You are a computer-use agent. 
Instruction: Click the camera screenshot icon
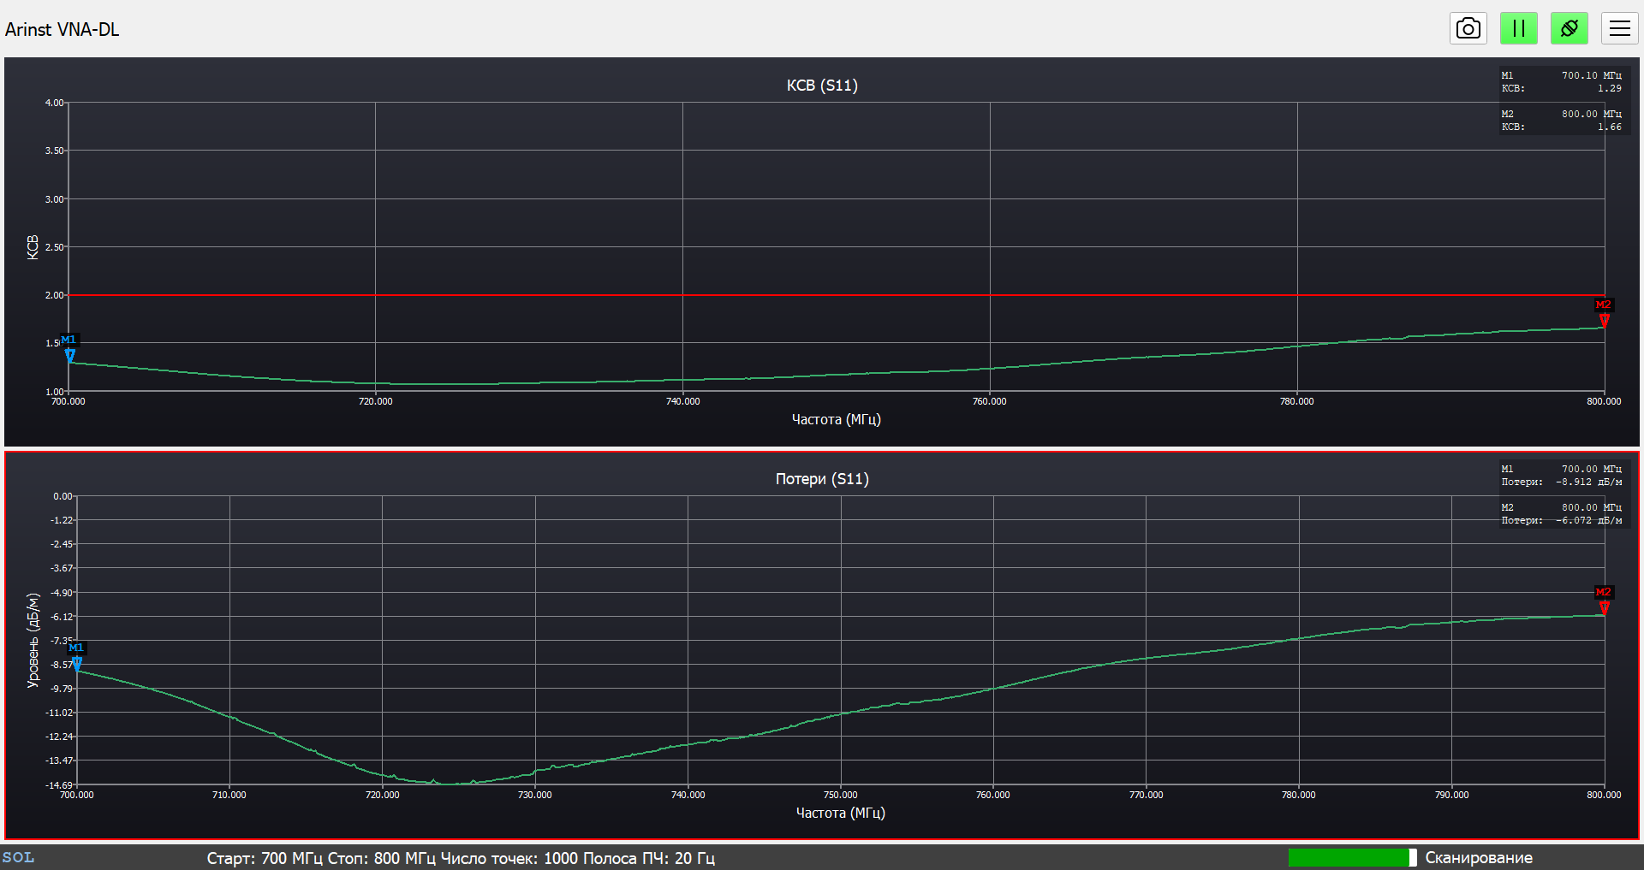pos(1468,28)
